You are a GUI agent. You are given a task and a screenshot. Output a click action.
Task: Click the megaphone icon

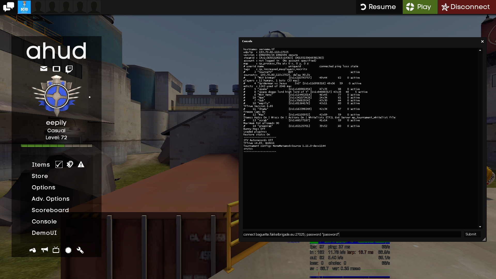44,250
